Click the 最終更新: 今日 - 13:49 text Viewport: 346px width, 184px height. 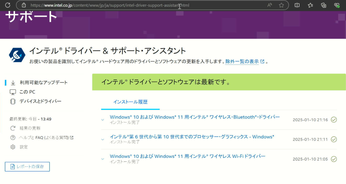(31, 119)
